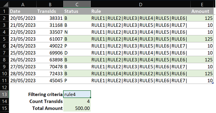216x113 pixels.
Task: Click filtering criteria input cell rule4
Action: (77, 94)
